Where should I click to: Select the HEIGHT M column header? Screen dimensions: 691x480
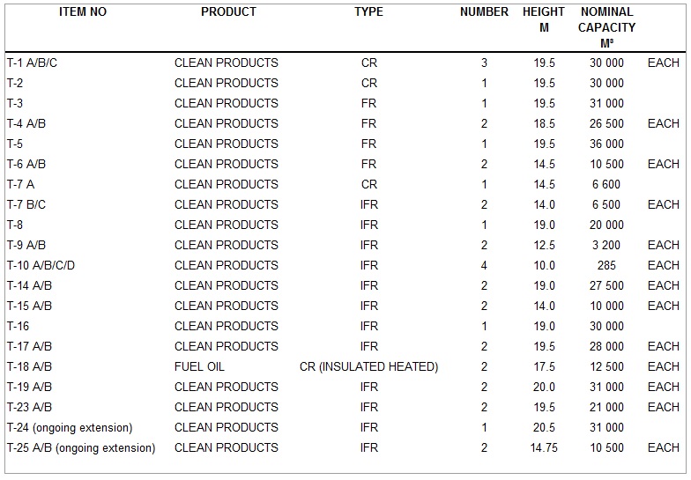(x=544, y=19)
